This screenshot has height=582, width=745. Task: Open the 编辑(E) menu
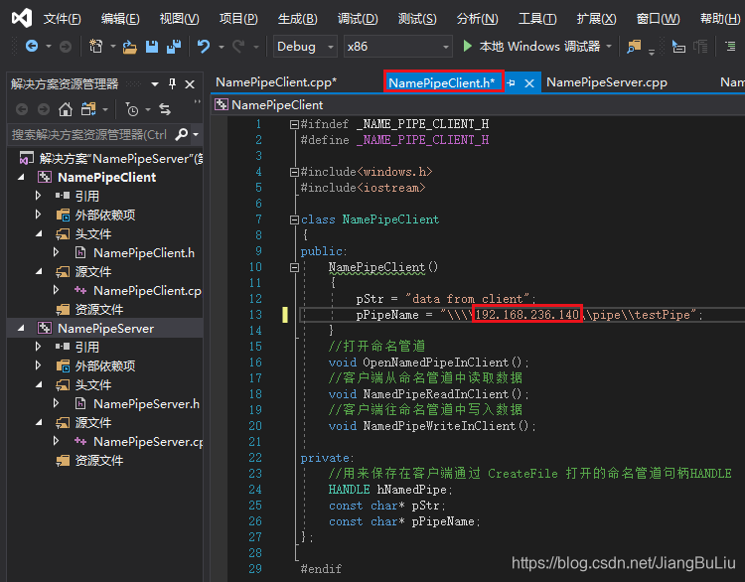[x=120, y=19]
